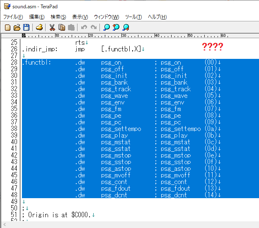Click the Redo arrow icon
This screenshot has width=259, height=228.
click(x=94, y=27)
